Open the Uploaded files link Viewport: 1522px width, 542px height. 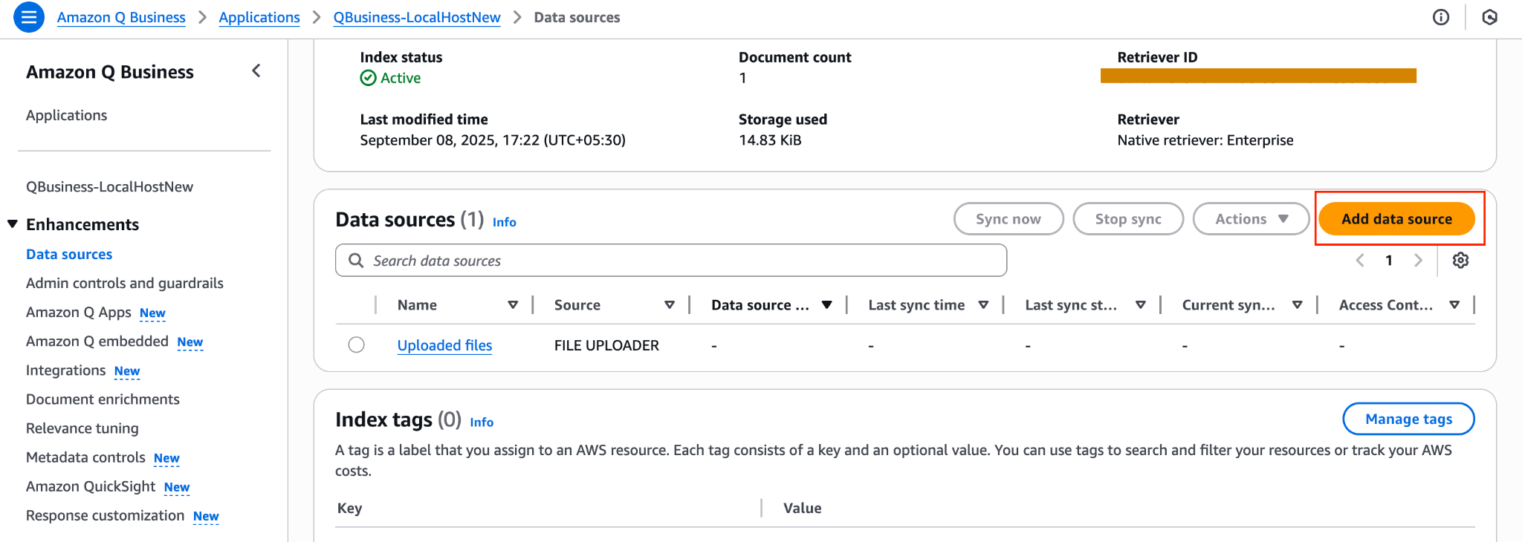(x=444, y=345)
